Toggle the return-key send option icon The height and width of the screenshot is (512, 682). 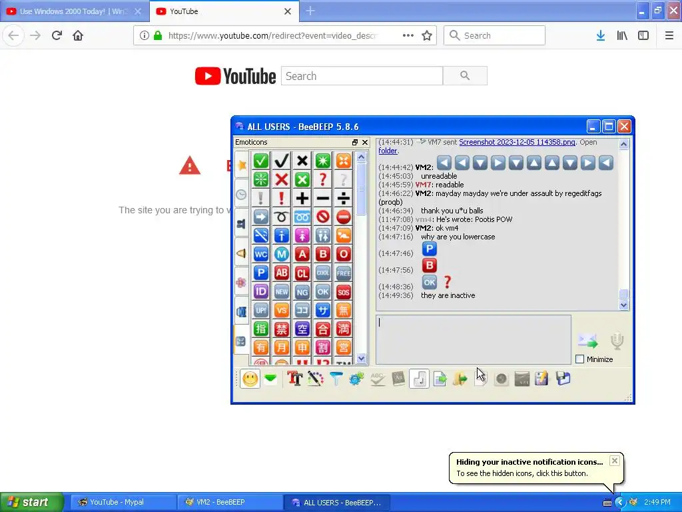pos(419,379)
